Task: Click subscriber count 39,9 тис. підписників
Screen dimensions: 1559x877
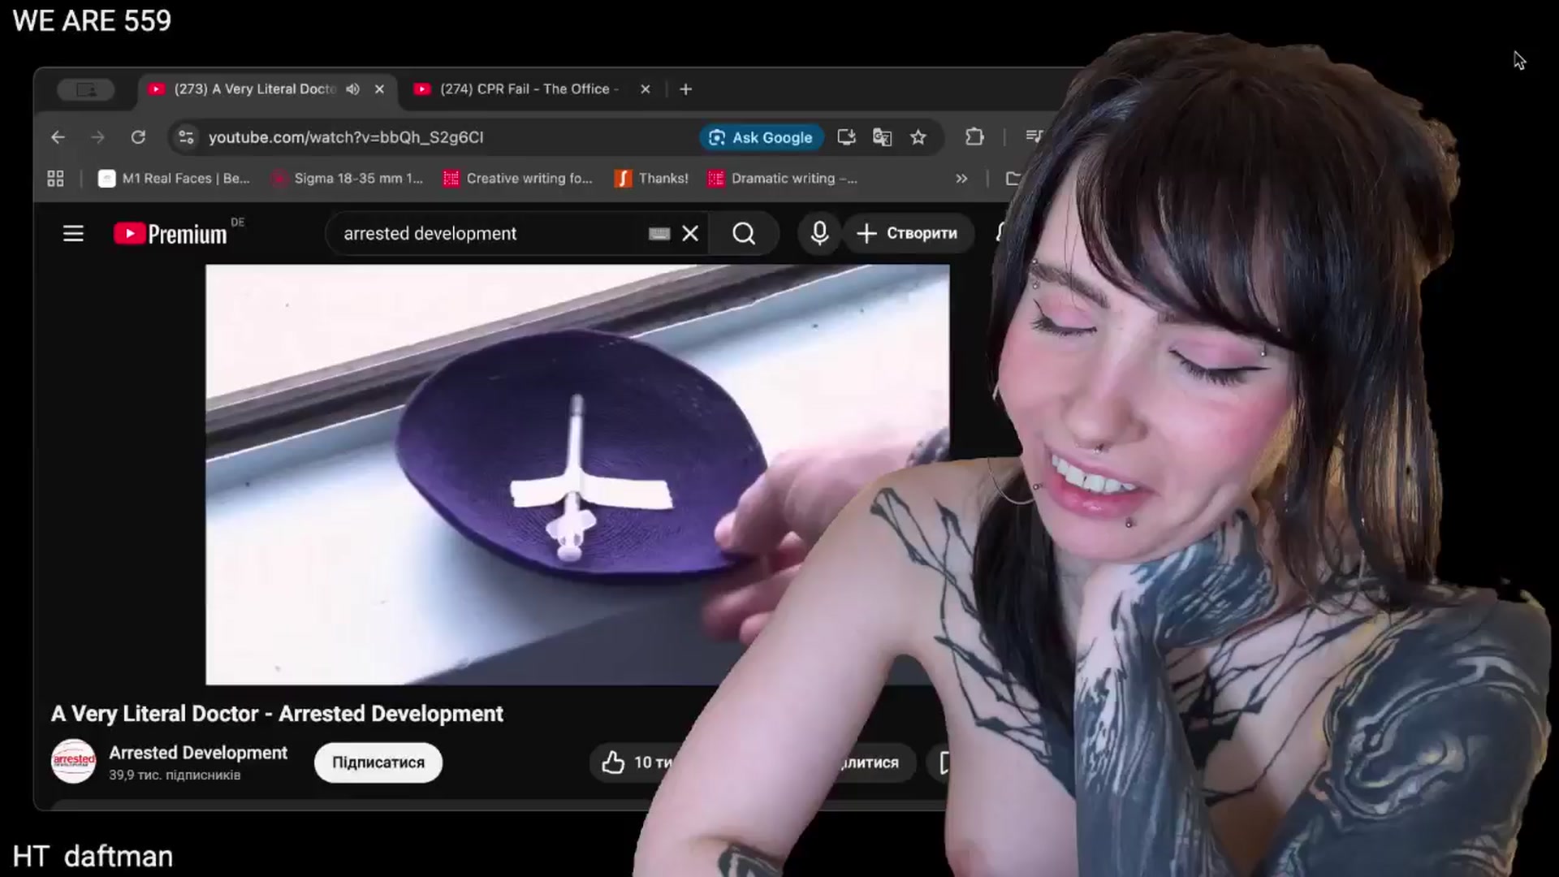Action: (x=175, y=775)
